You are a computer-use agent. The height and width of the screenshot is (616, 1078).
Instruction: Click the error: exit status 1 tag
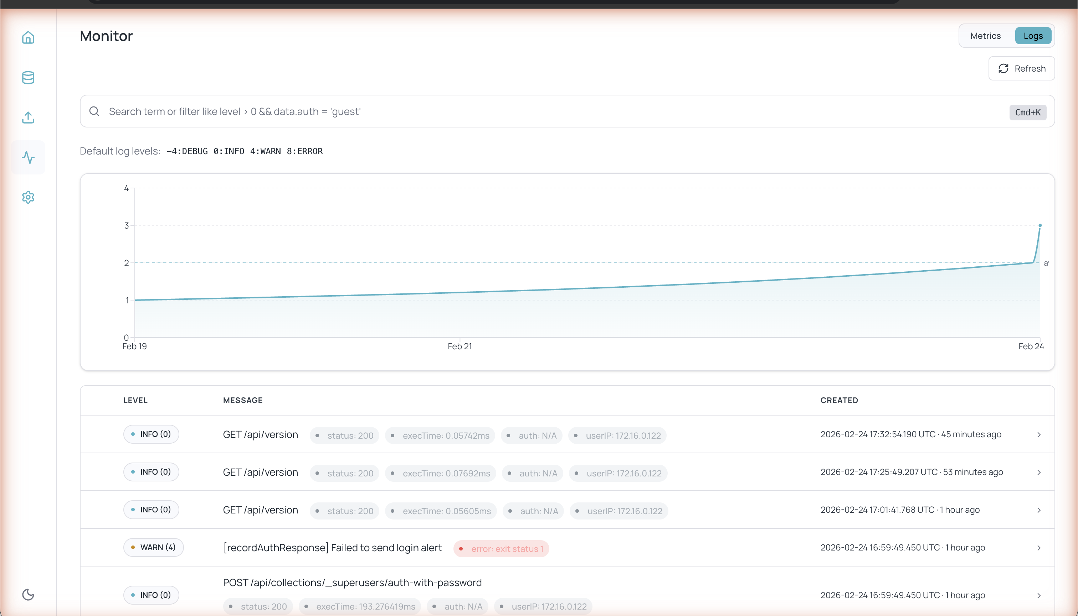tap(501, 549)
